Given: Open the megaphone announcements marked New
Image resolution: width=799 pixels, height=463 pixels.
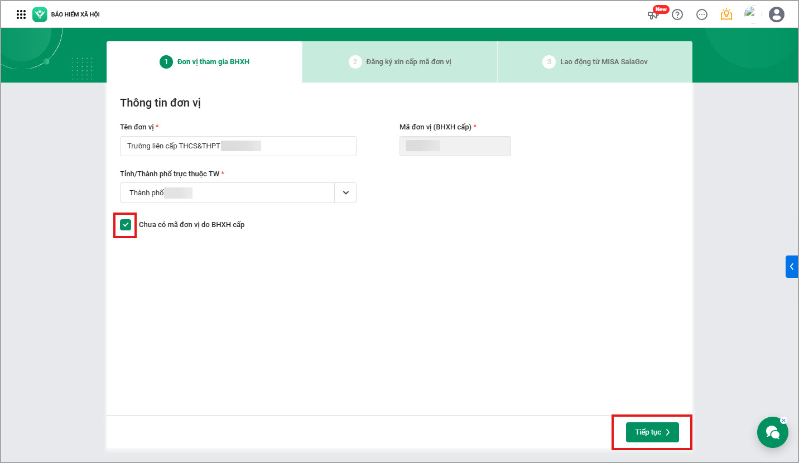Looking at the screenshot, I should 653,15.
